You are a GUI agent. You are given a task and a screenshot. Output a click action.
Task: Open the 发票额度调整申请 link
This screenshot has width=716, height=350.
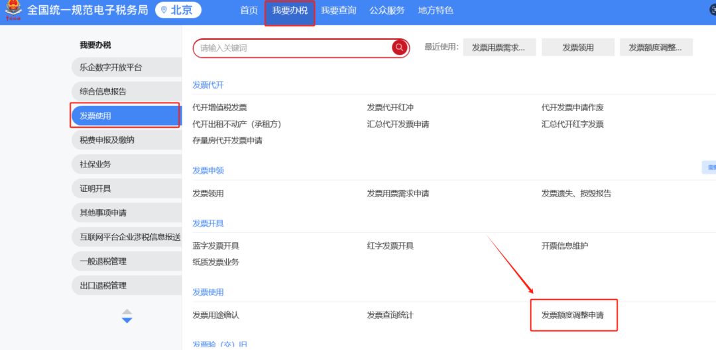(x=573, y=315)
